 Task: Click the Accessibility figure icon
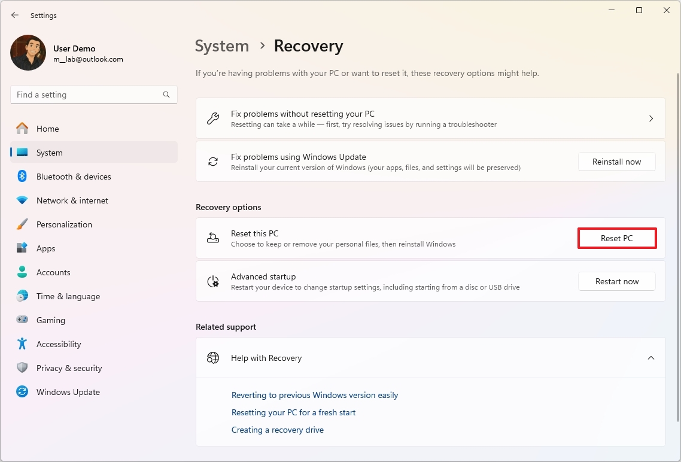tap(22, 344)
